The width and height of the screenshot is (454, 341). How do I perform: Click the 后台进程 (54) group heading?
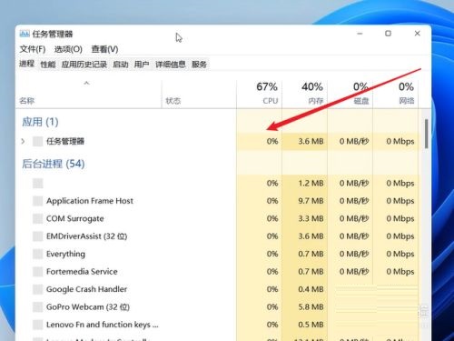(x=54, y=164)
